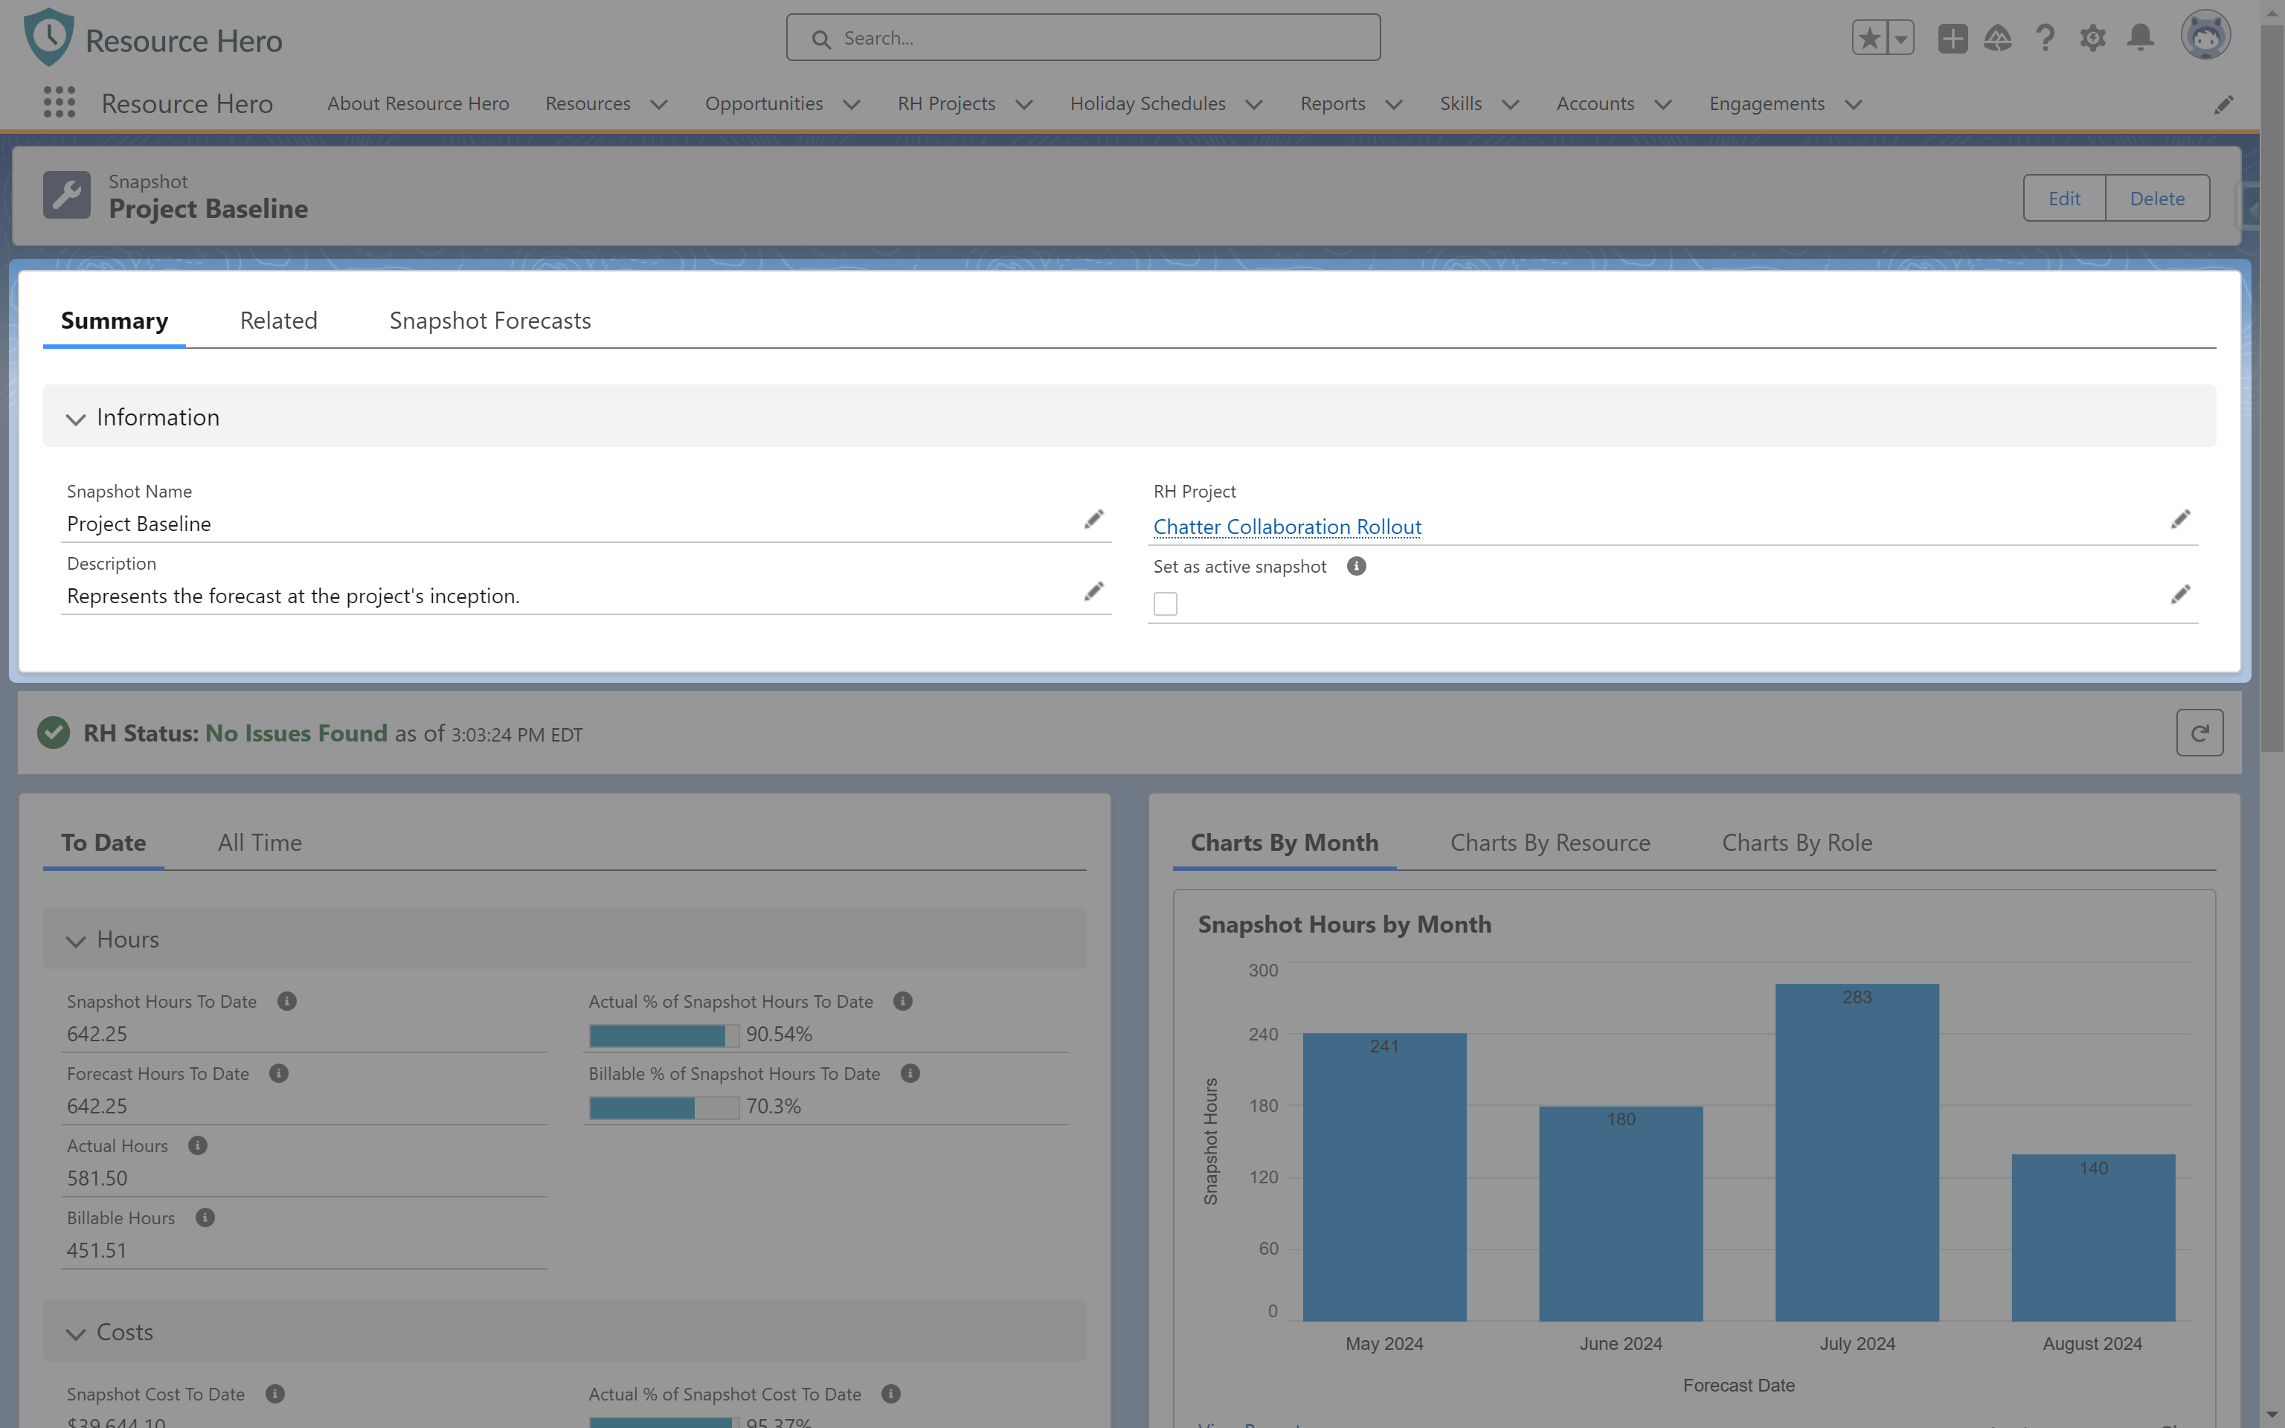This screenshot has height=1428, width=2285.
Task: Edit the Snapshot Name field pencil
Action: point(1093,519)
